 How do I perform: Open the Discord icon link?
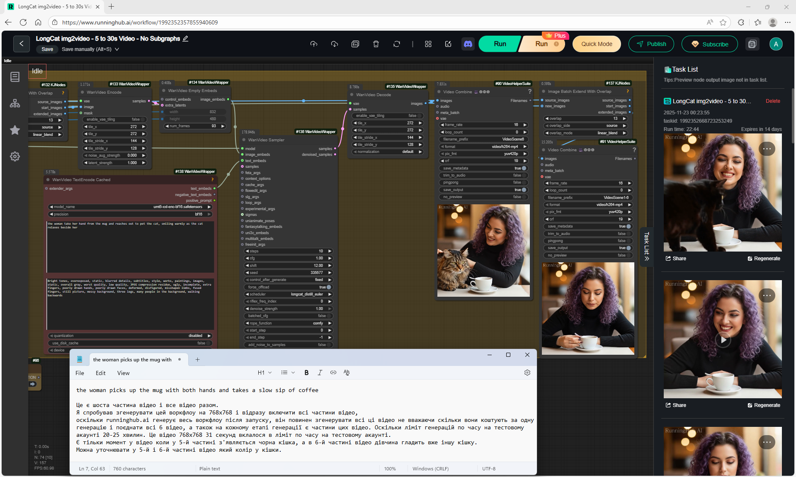(x=468, y=44)
